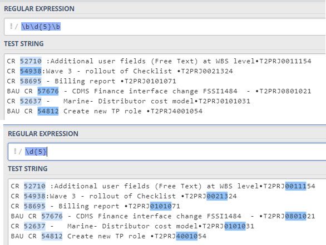Click TEST STRING heading below \b\d{5}\b field
The image size is (326, 245).
24,44
